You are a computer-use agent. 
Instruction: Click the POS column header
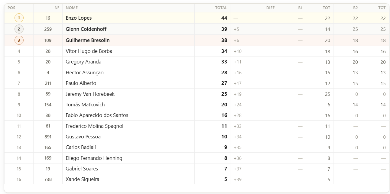[x=11, y=8]
